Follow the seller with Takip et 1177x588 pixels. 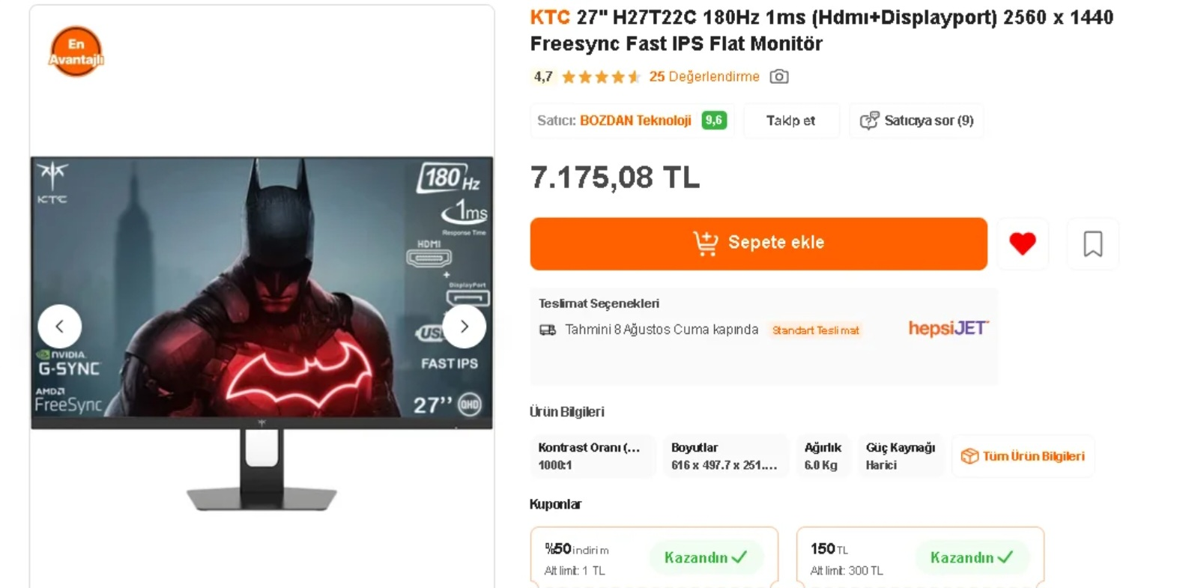click(x=790, y=121)
